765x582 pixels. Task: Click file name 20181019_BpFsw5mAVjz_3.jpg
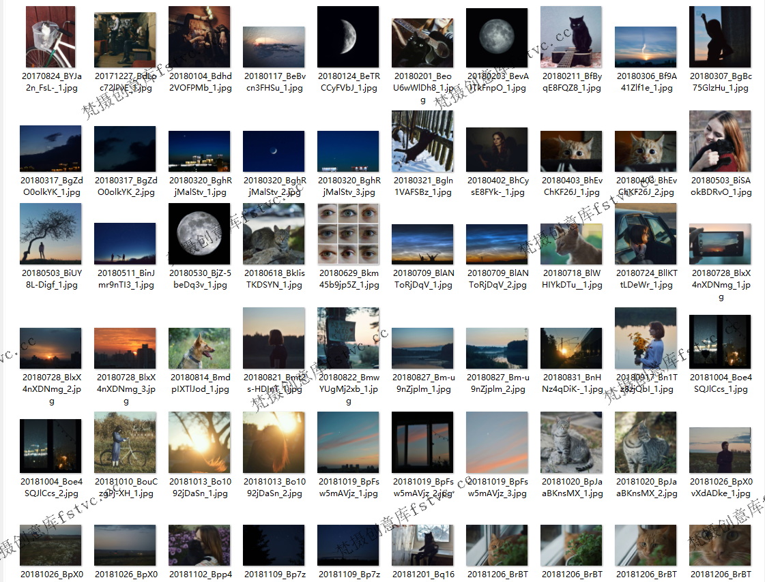pos(497,487)
